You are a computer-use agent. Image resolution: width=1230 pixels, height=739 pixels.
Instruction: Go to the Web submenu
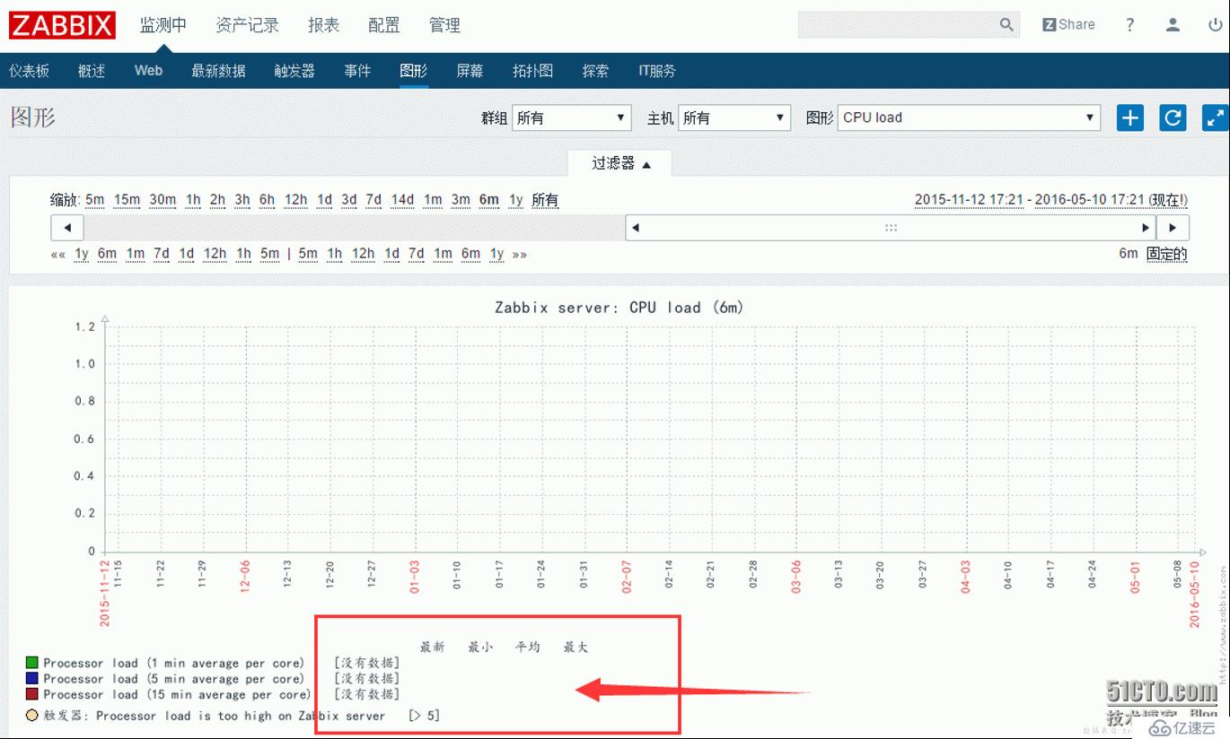148,71
